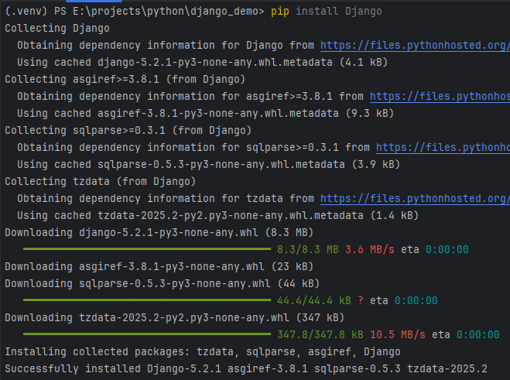Click the 'Collecting Django' line
This screenshot has height=380, width=510.
[57, 29]
